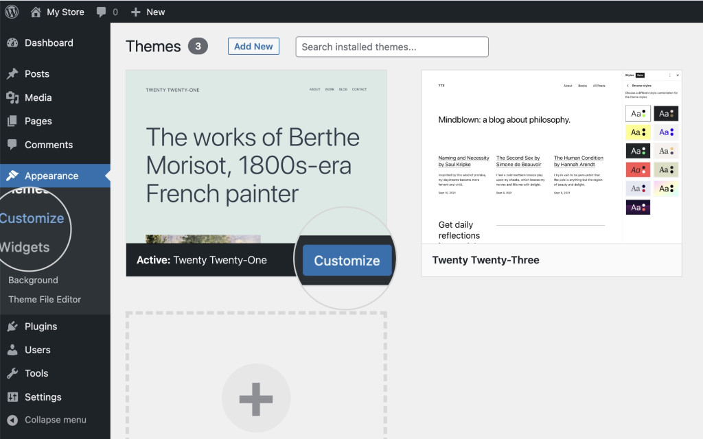Screen dimensions: 703x439
Task: Collapse the admin sidebar menu
Action: pyautogui.click(x=55, y=420)
